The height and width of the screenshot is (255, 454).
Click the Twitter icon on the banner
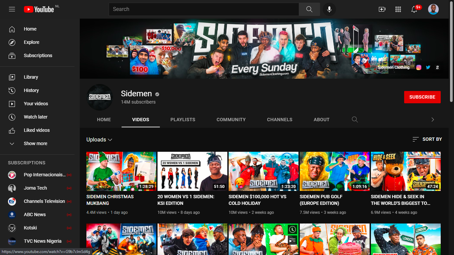428,67
